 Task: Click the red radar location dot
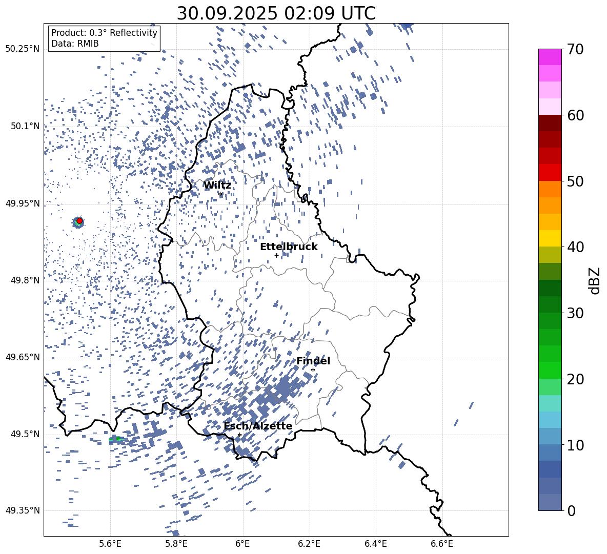coord(79,221)
